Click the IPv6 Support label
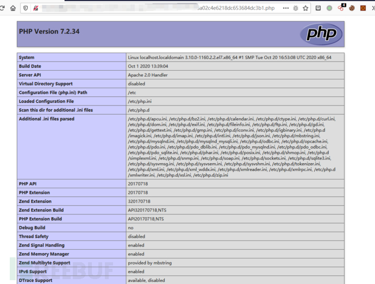Viewport: 375px width, 284px height. click(33, 271)
